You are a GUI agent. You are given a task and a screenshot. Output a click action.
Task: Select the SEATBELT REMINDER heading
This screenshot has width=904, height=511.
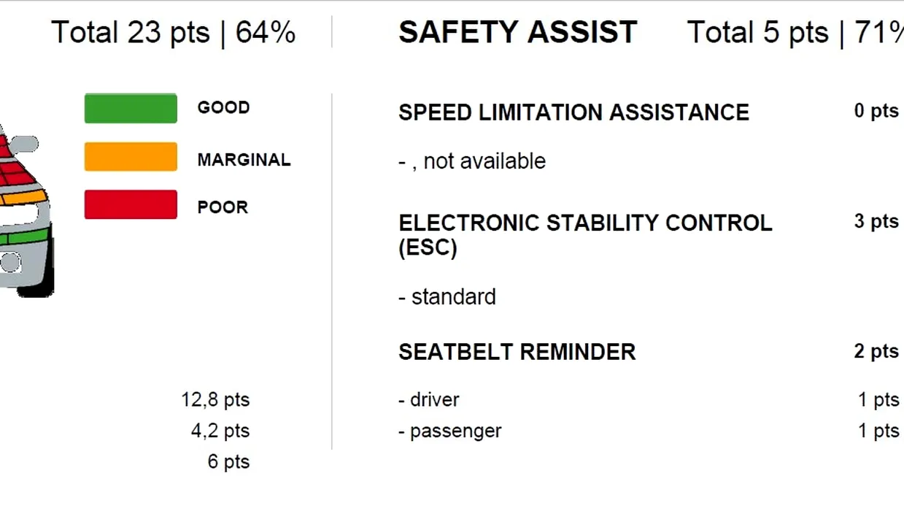pos(517,352)
